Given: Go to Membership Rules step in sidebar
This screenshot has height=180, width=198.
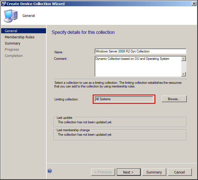Looking at the screenshot, I should (x=20, y=37).
